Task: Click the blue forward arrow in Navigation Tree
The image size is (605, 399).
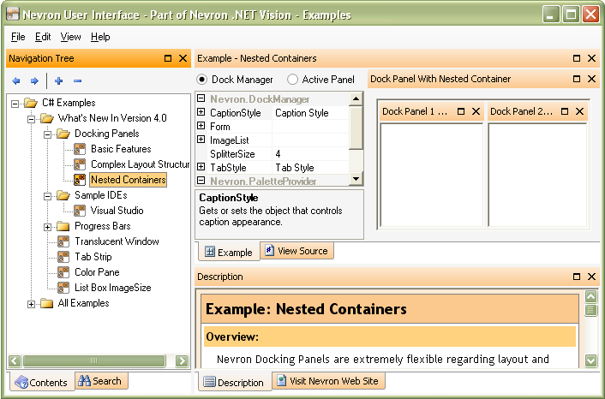Action: point(34,81)
